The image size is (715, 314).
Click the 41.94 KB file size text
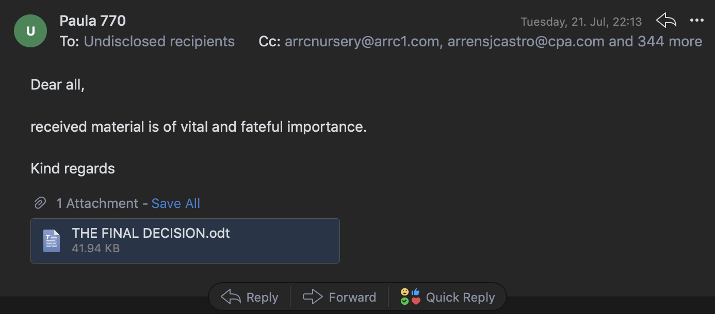[x=96, y=249]
